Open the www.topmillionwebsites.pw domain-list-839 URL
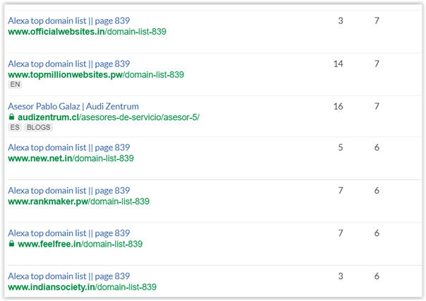This screenshot has height=301, width=426. tap(95, 74)
